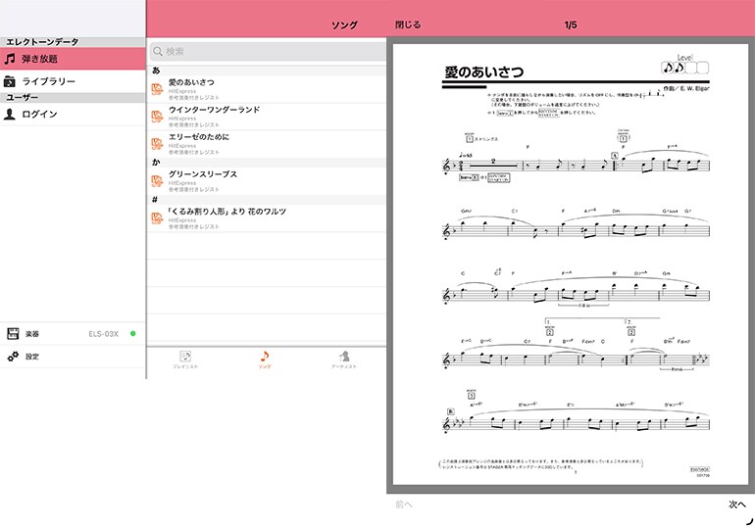Switch to the アーティスト tab

(x=344, y=359)
